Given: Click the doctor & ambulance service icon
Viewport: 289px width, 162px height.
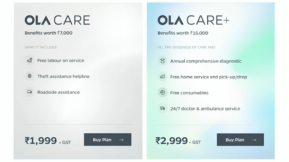Looking at the screenshot, I should (162, 108).
